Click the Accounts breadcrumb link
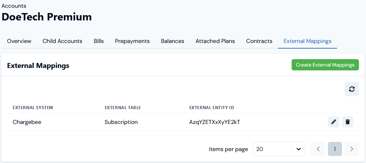366x163 pixels. (14, 6)
